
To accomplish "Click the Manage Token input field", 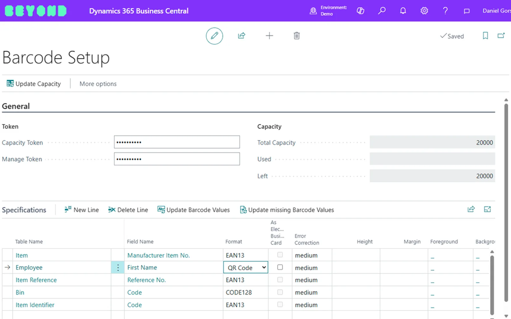I will 177,159.
